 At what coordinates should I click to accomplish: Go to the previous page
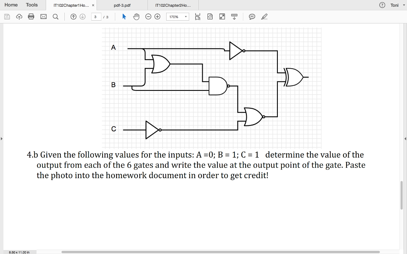pyautogui.click(x=74, y=16)
